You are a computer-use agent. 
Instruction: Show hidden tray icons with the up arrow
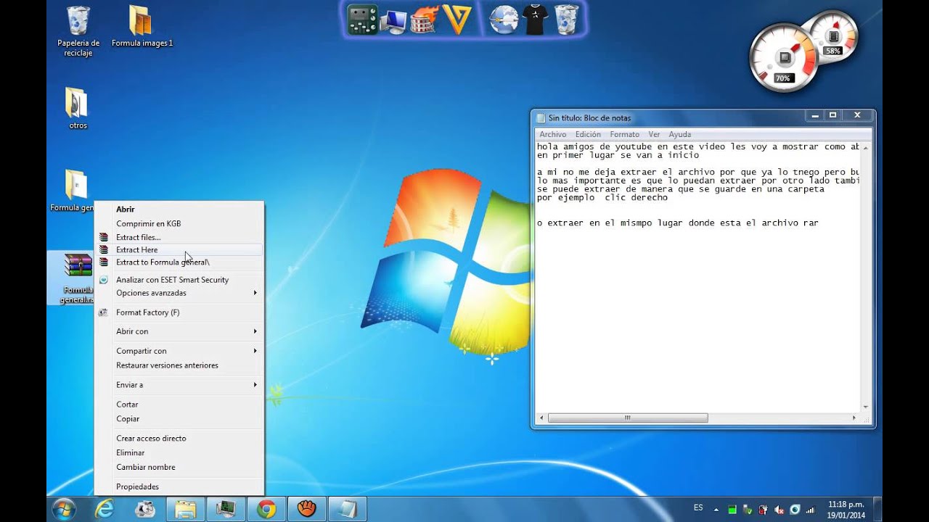[716, 510]
